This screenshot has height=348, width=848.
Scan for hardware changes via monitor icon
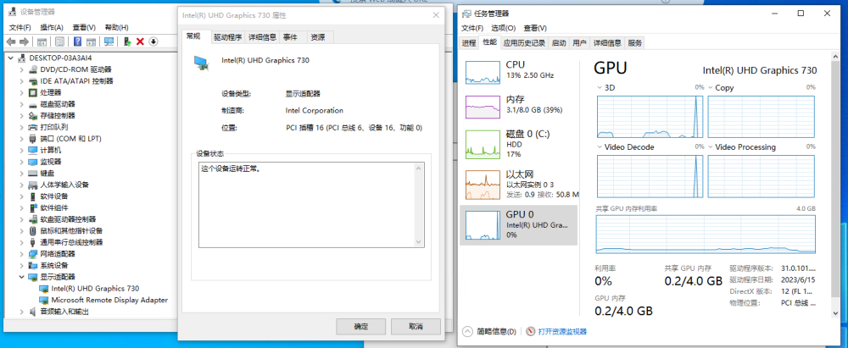tap(109, 41)
